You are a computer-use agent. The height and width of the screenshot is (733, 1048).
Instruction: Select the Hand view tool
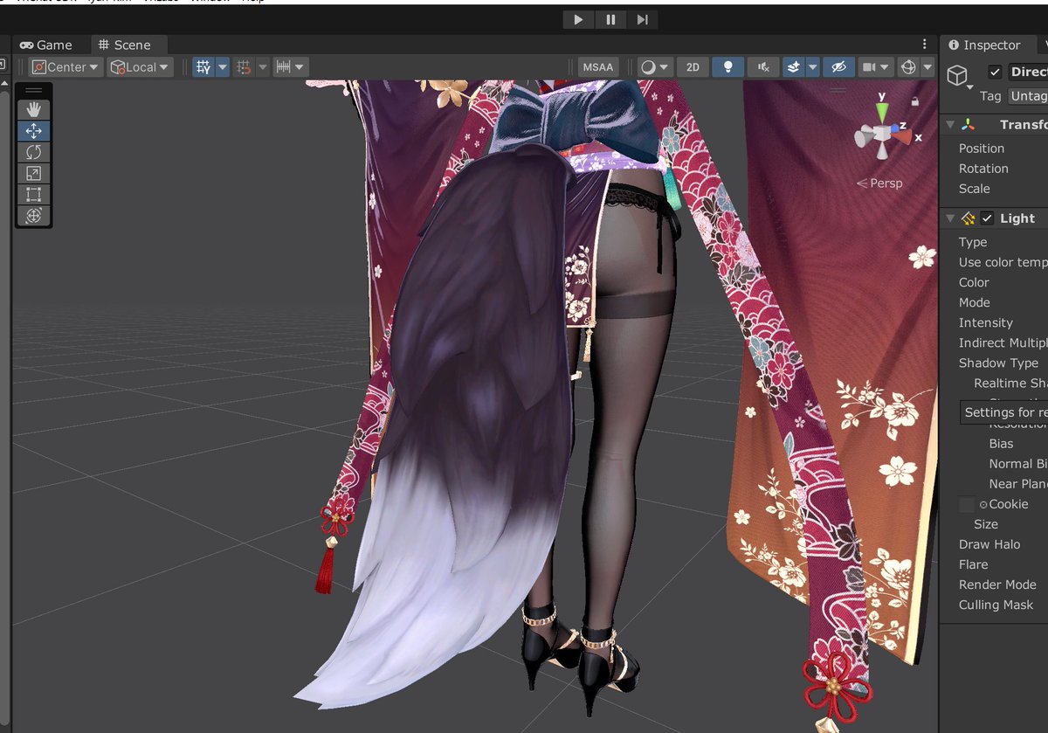(x=34, y=110)
